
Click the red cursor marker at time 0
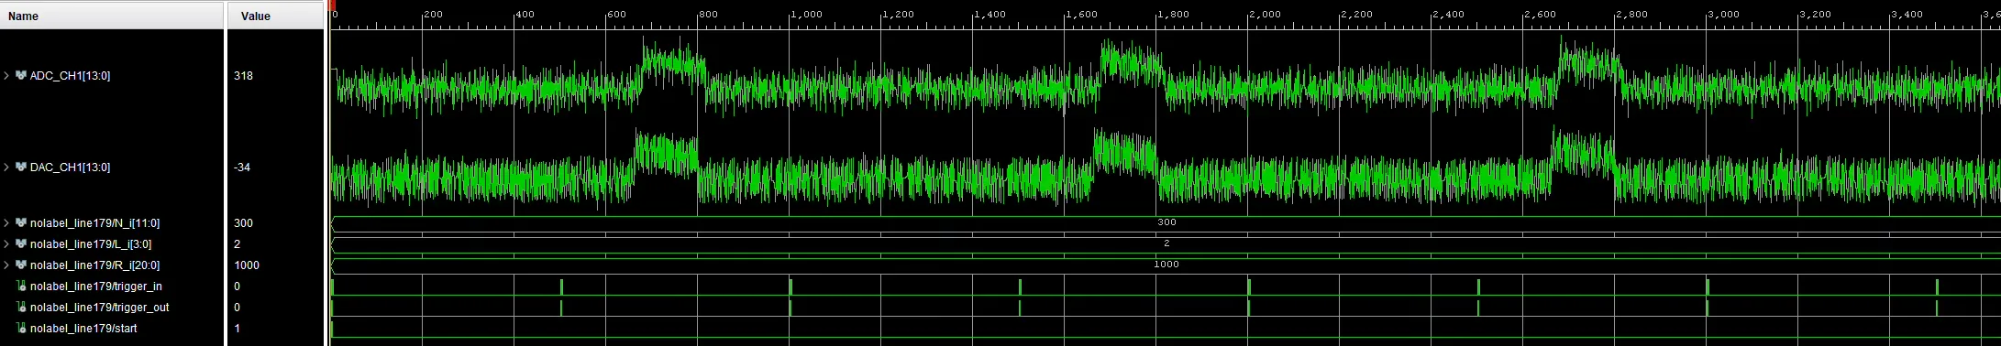[332, 5]
